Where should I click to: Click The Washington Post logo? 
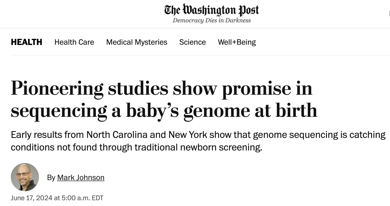coord(212,10)
